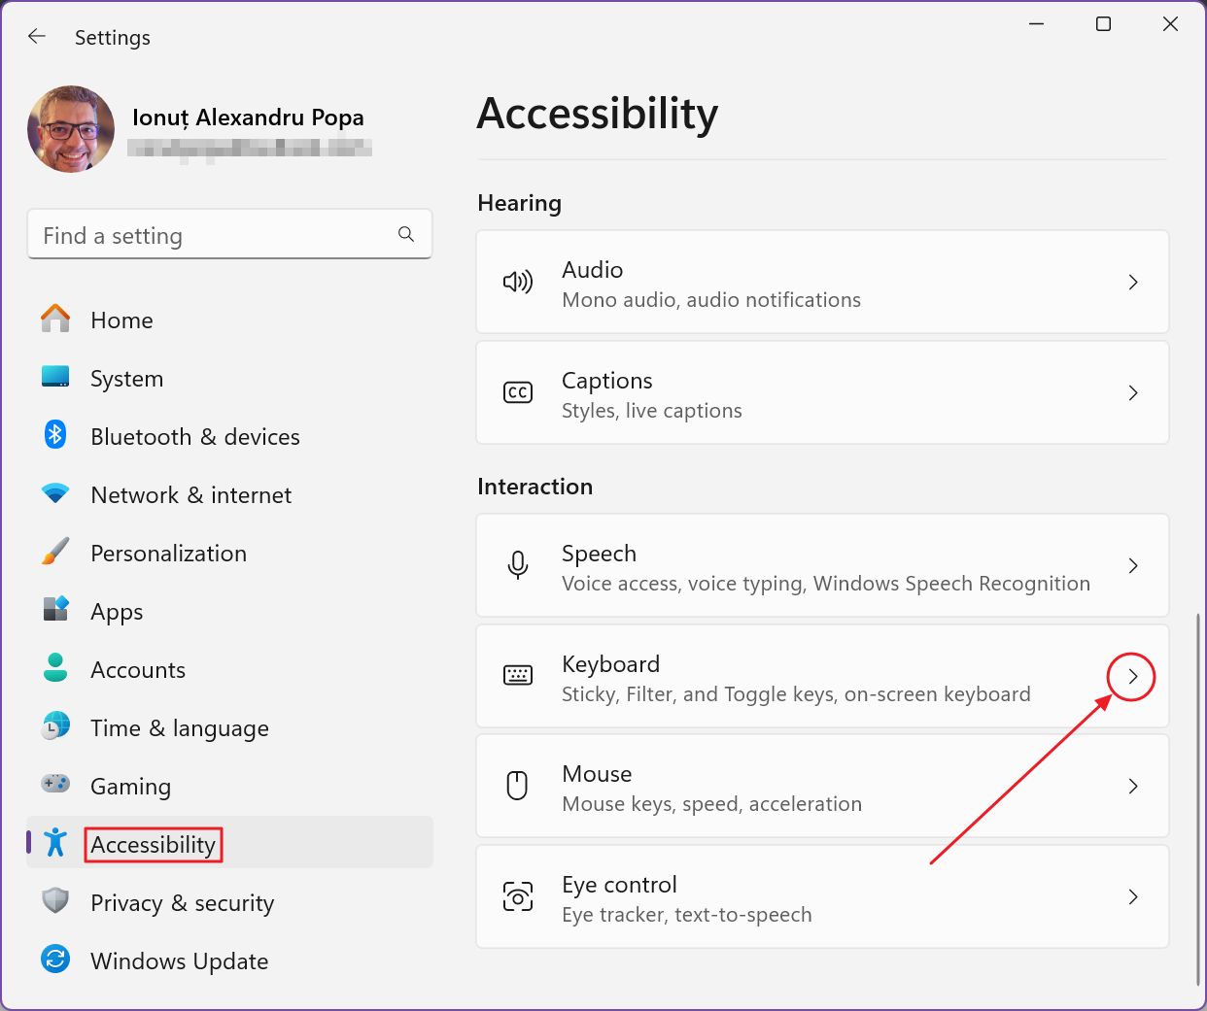Click the user profile picture

[71, 129]
